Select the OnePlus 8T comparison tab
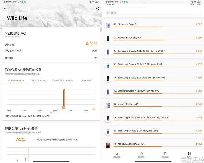 86,80
